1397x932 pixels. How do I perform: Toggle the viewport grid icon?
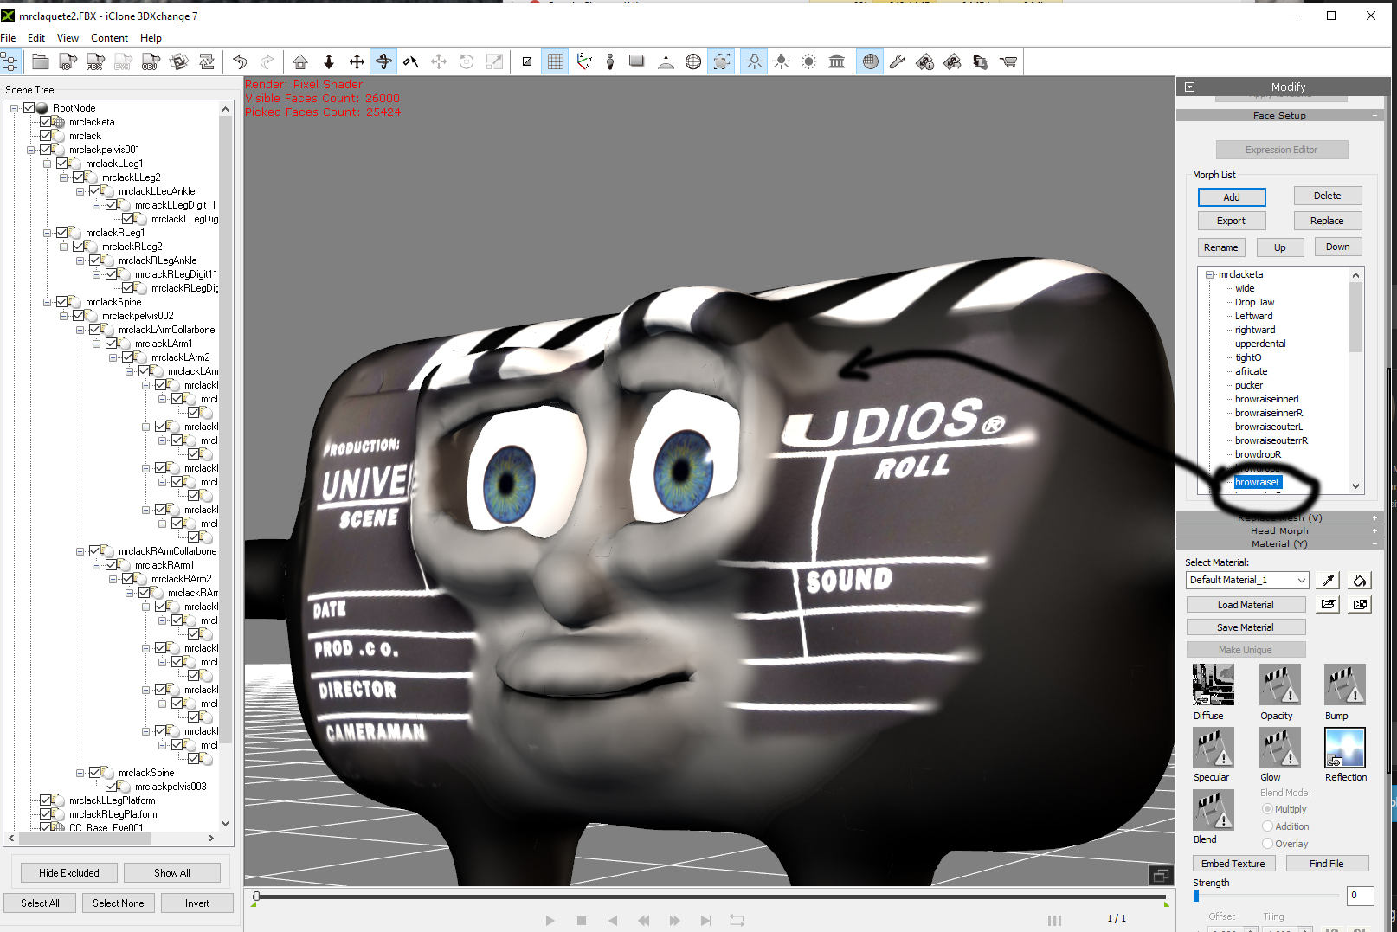(x=555, y=61)
